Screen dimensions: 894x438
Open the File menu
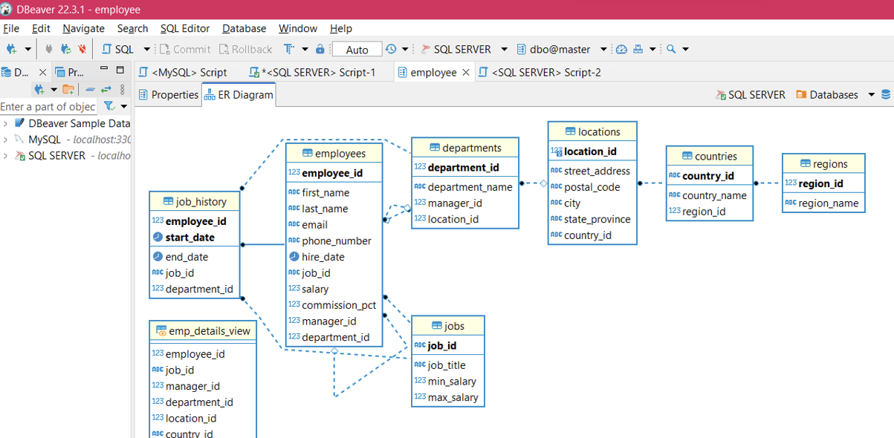coord(11,28)
